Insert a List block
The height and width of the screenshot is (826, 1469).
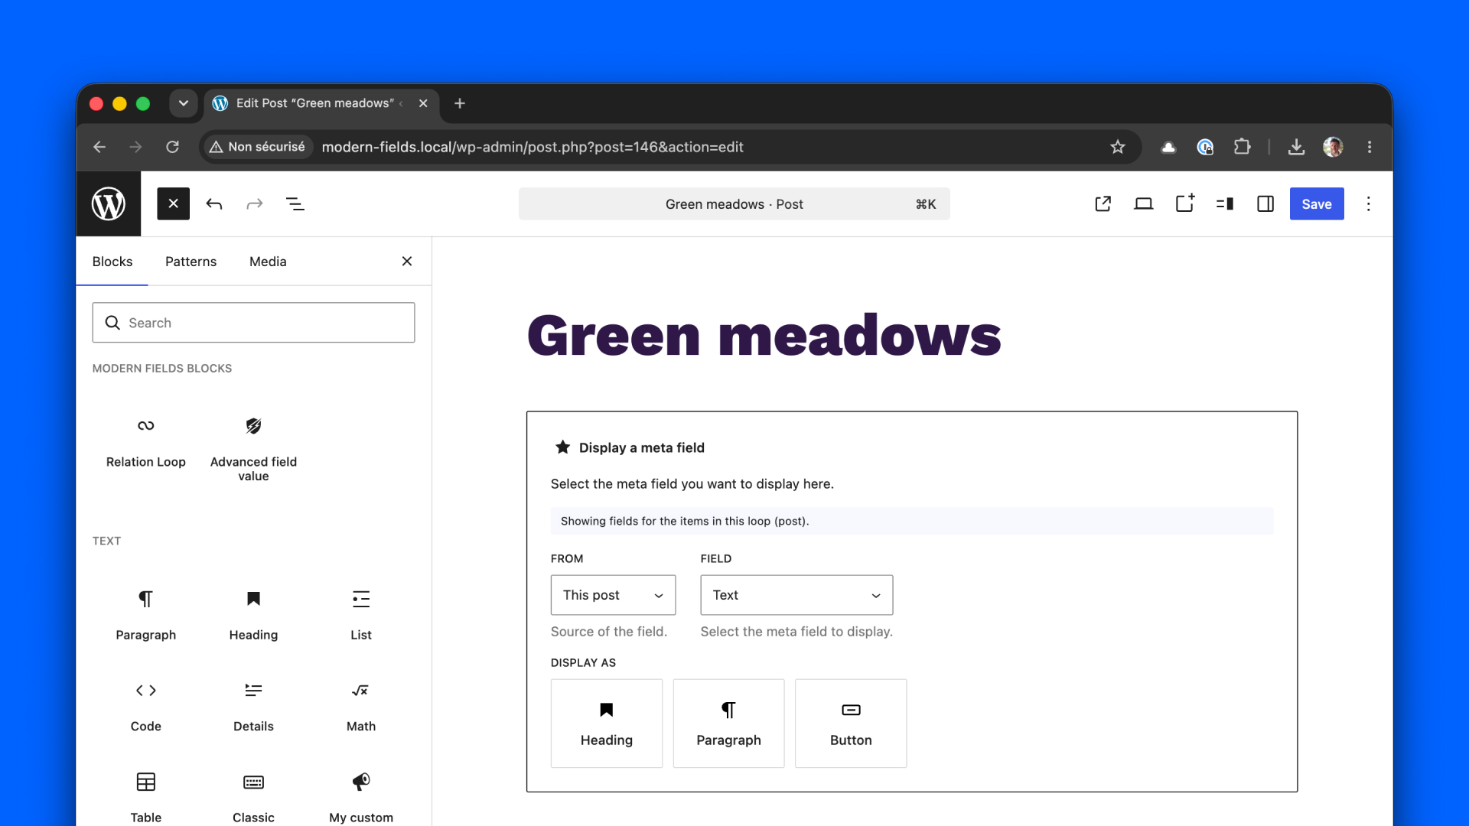click(x=361, y=616)
